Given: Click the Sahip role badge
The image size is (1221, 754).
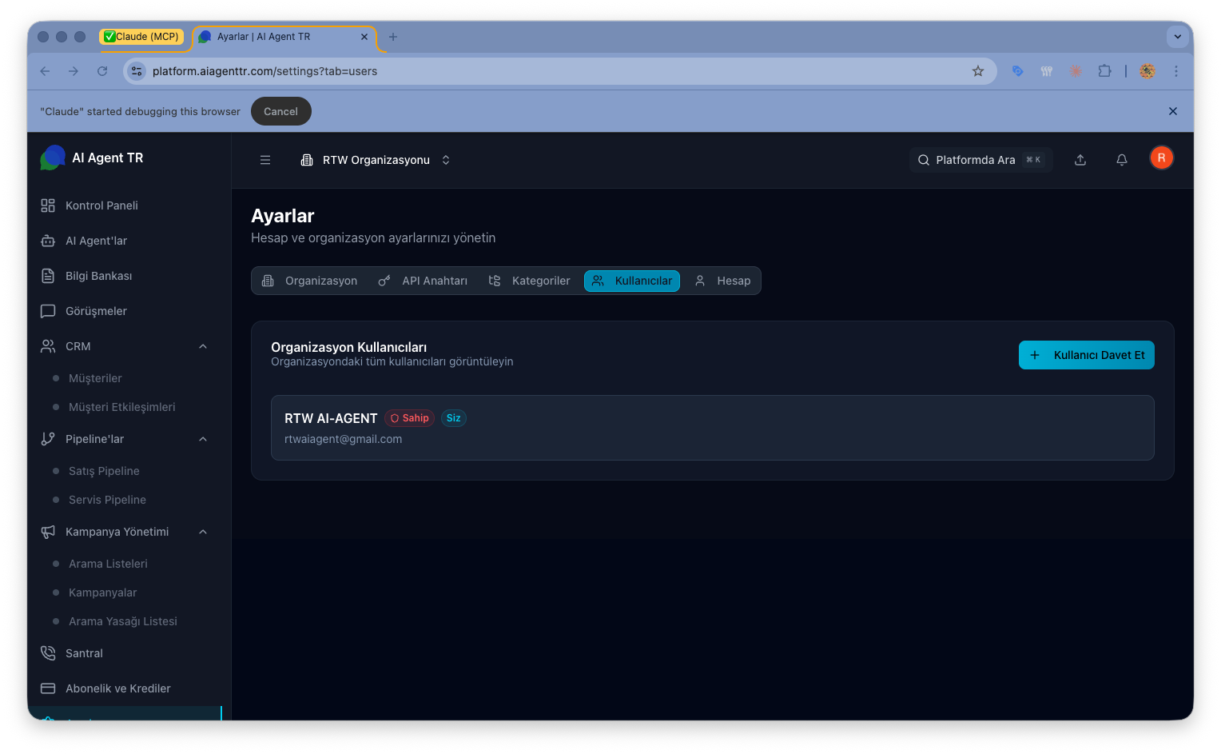Looking at the screenshot, I should tap(409, 418).
